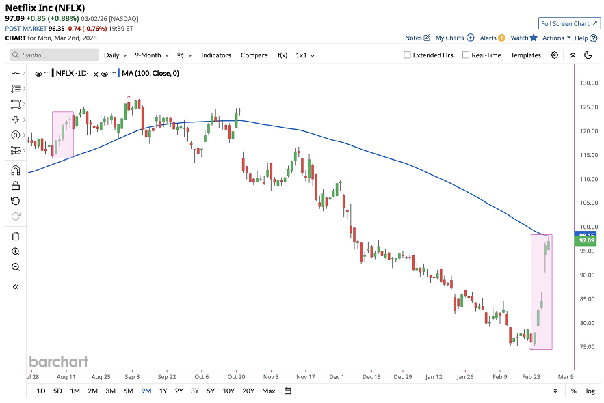Image resolution: width=604 pixels, height=403 pixels.
Task: Select the 6M time range
Action: pyautogui.click(x=129, y=391)
